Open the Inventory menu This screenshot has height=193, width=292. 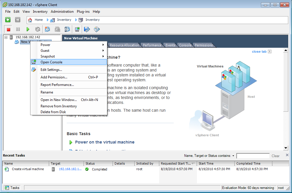(40, 12)
